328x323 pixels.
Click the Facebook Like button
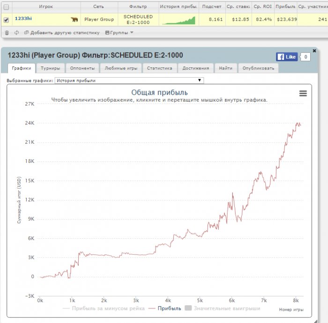[287, 57]
